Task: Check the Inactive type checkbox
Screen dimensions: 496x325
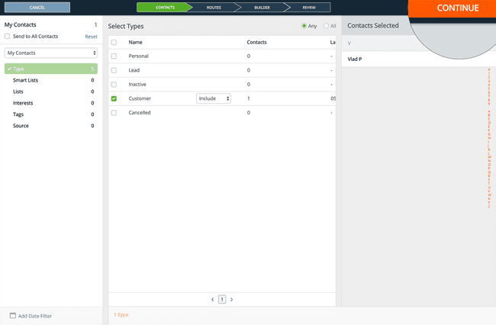Action: click(x=114, y=85)
